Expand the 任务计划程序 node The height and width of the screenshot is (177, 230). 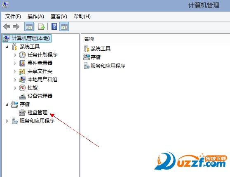pyautogui.click(x=15, y=55)
